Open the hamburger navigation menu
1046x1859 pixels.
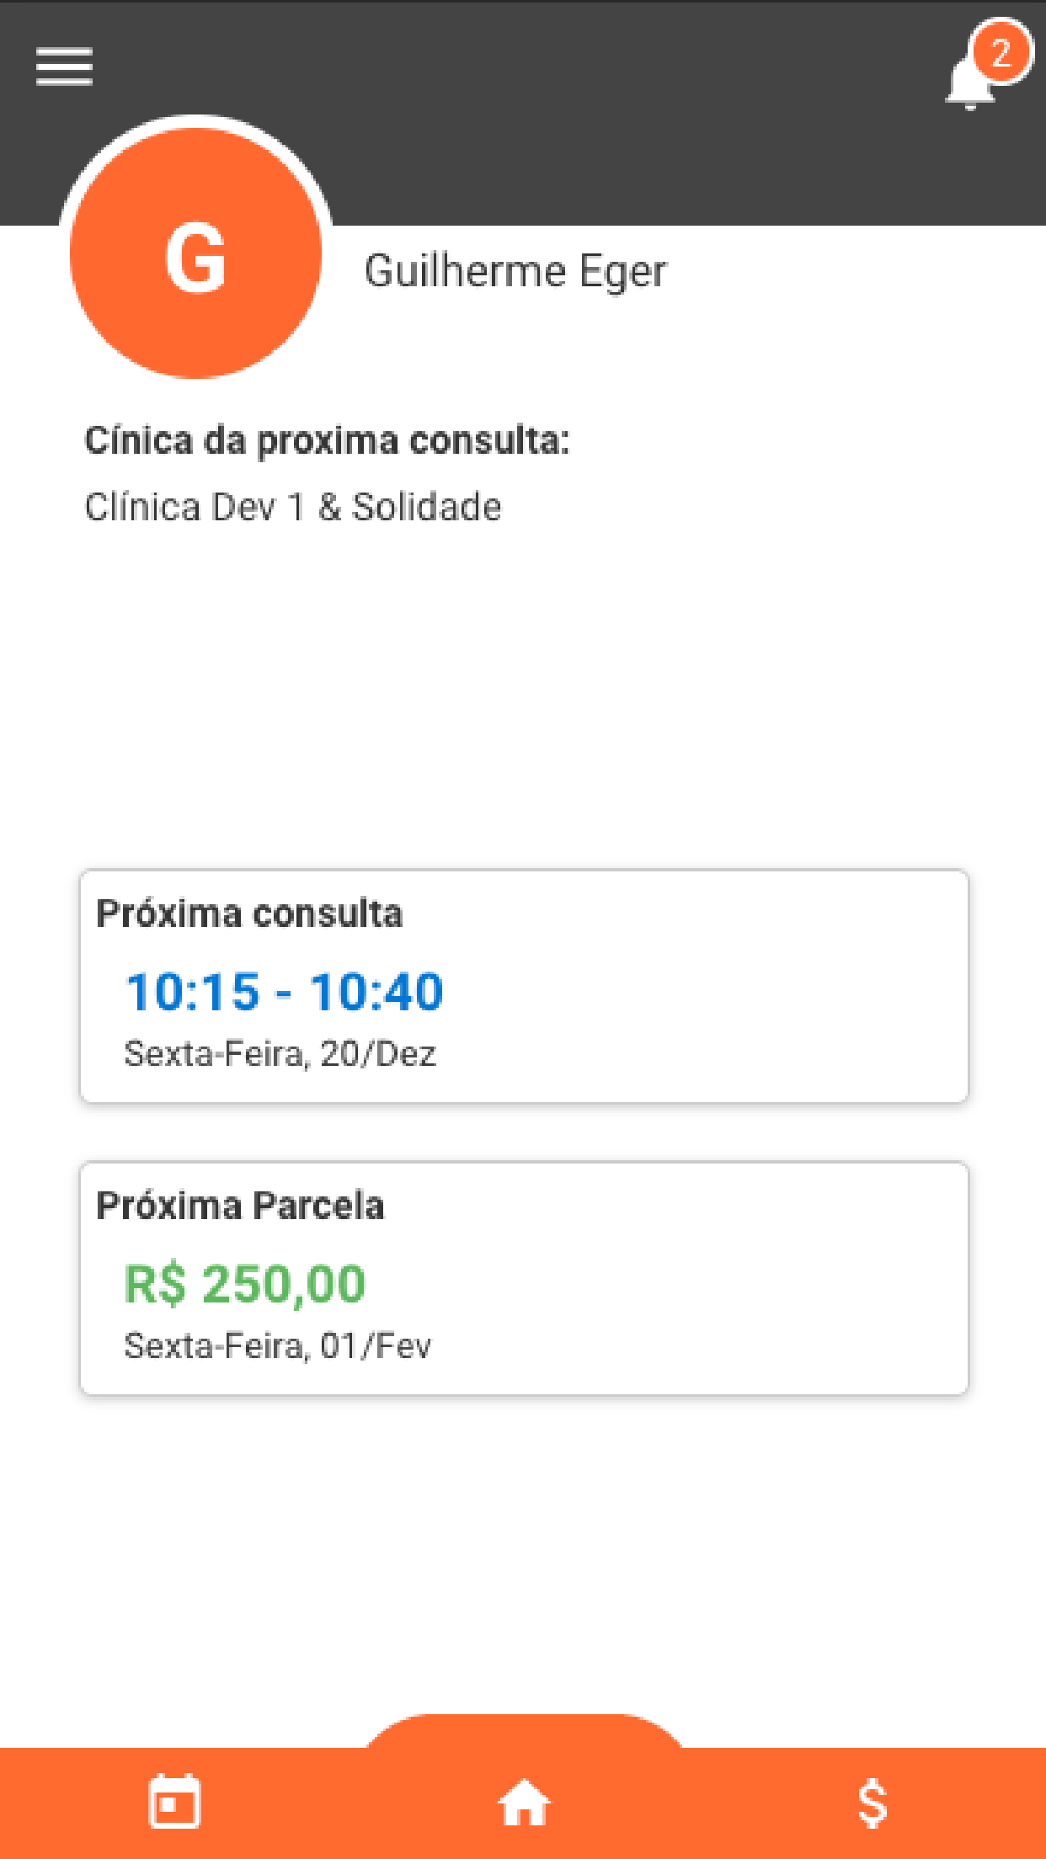(x=64, y=67)
